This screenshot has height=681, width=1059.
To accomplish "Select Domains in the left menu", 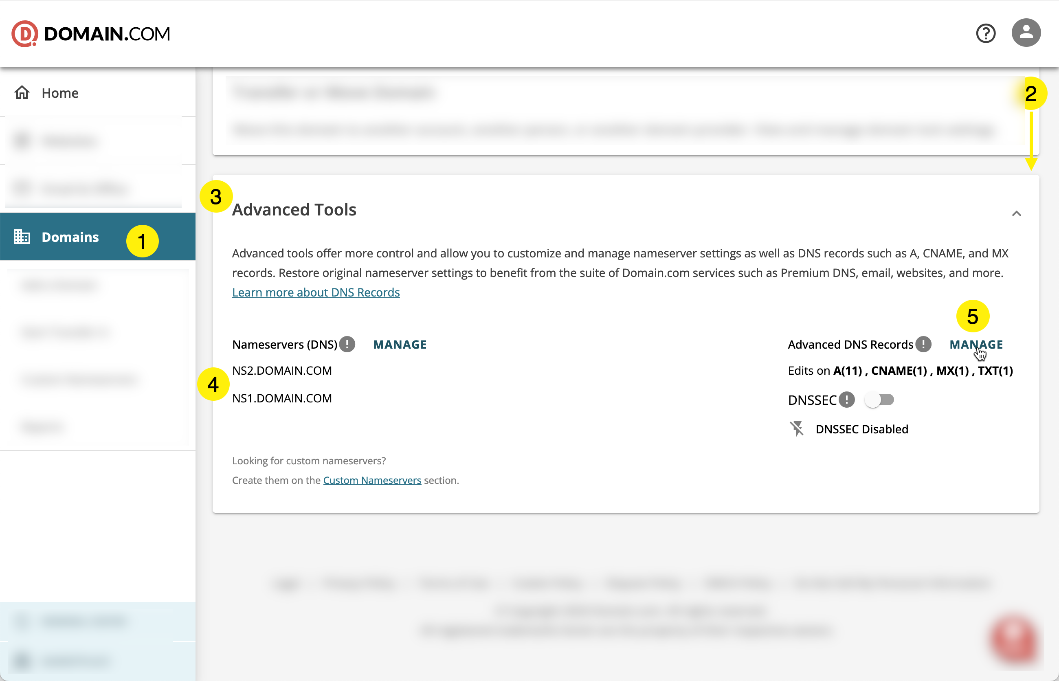I will 70,237.
